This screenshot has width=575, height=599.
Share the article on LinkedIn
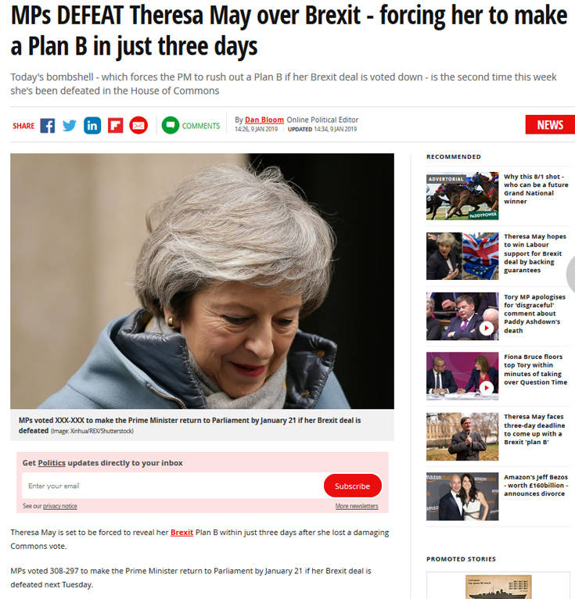92,126
